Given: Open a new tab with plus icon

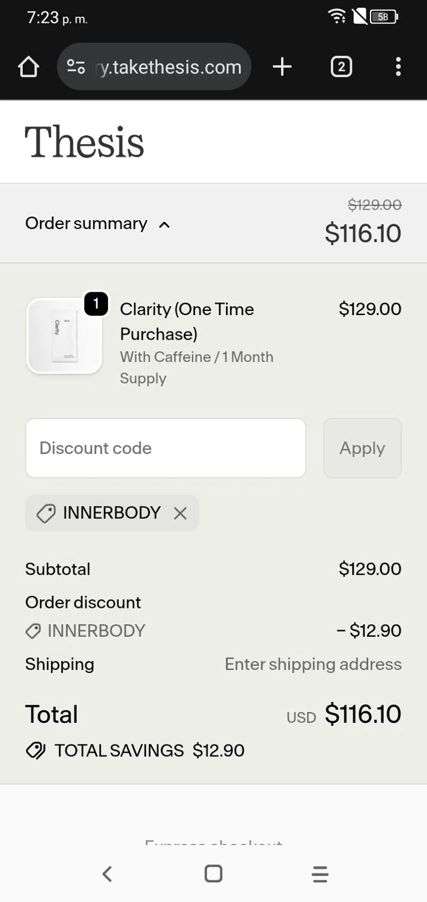Looking at the screenshot, I should pyautogui.click(x=282, y=67).
